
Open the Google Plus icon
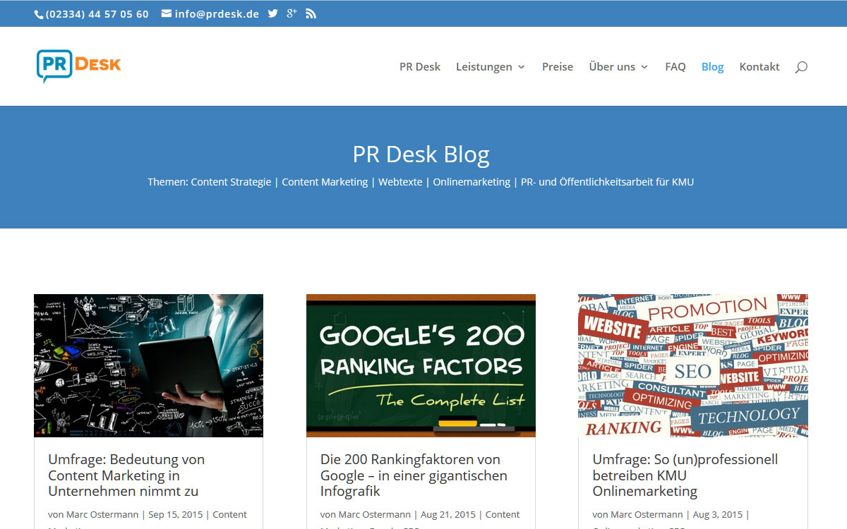pos(292,13)
